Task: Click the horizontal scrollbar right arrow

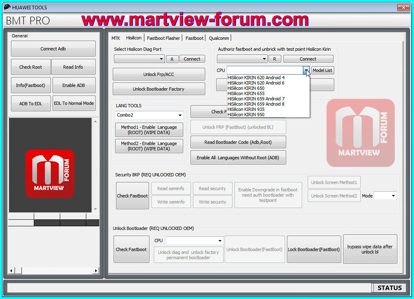Action: [x=96, y=271]
